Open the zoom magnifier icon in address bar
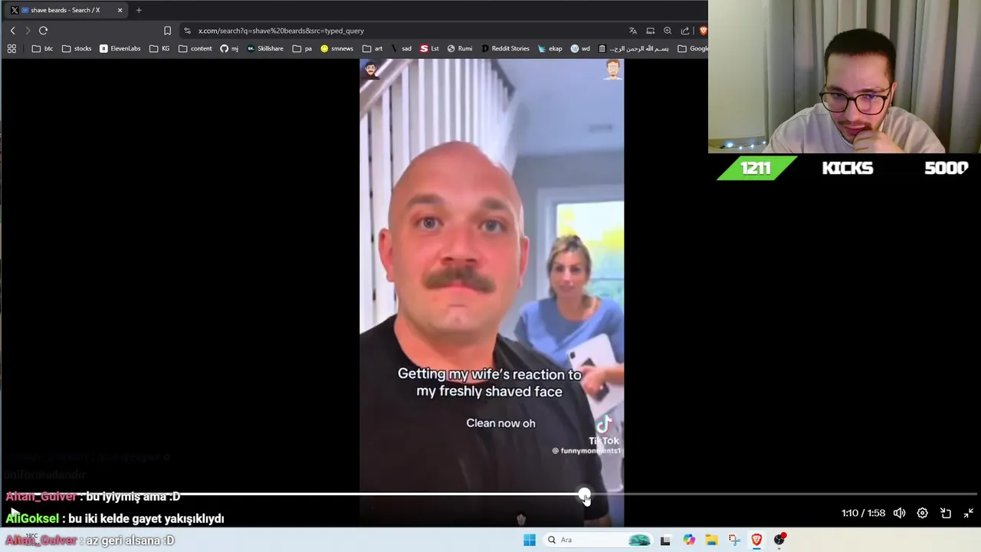 pyautogui.click(x=668, y=31)
